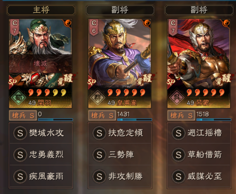This screenshot has width=236, height=194.
Task: Choose the 扶危定傾 skill
Action: click(x=120, y=133)
